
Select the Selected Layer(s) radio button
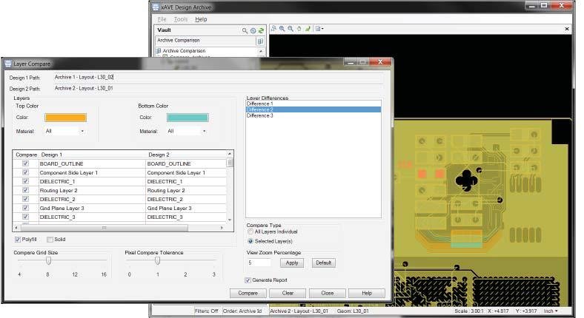(250, 242)
